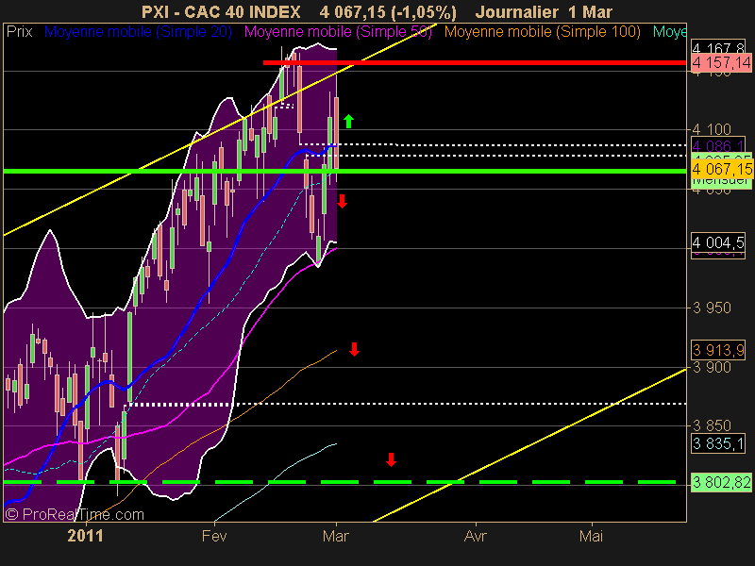Click the 4 100 price axis tick

click(712, 129)
